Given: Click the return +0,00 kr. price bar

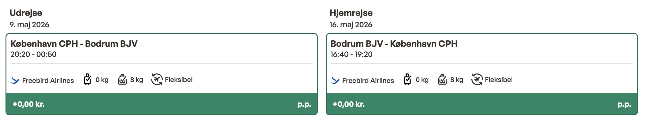Looking at the screenshot, I should 482,104.
